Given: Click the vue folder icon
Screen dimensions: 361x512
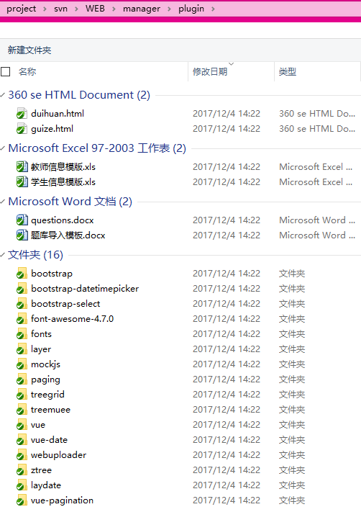Looking at the screenshot, I should 22,424.
